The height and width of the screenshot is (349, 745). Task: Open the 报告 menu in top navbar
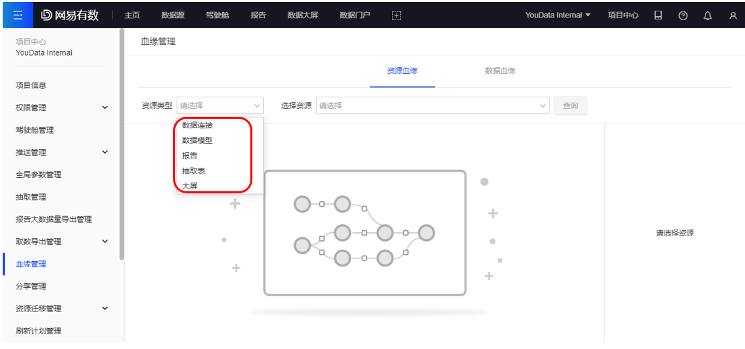[x=258, y=15]
